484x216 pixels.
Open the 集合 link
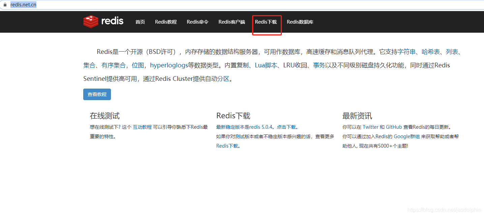click(89, 65)
